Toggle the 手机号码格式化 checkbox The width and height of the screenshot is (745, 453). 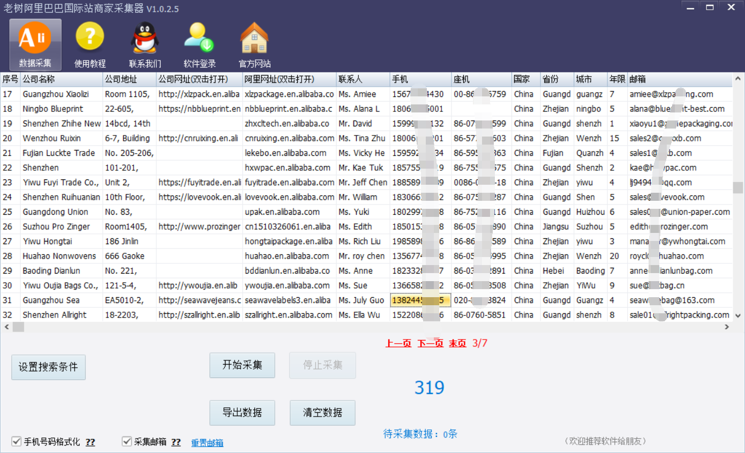(x=16, y=442)
